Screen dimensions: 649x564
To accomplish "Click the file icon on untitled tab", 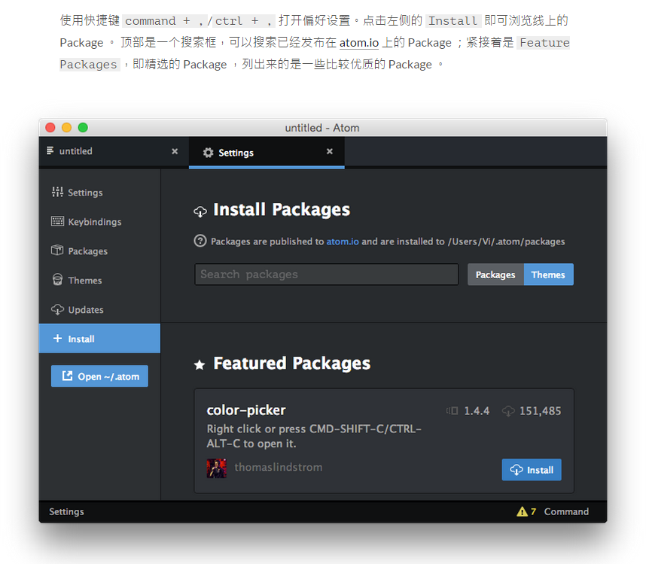I will 50,150.
